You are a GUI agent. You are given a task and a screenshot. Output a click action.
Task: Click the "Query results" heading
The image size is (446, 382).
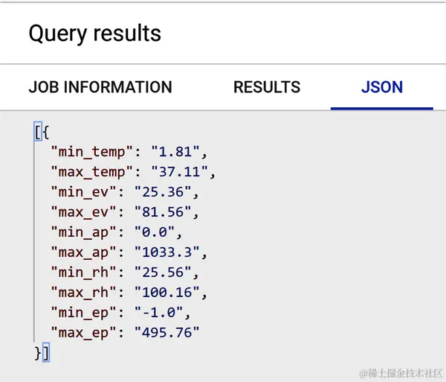coord(94,33)
